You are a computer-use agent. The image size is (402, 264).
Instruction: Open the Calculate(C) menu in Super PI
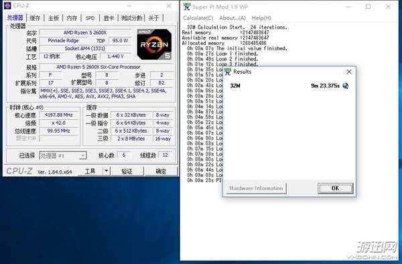click(x=198, y=18)
